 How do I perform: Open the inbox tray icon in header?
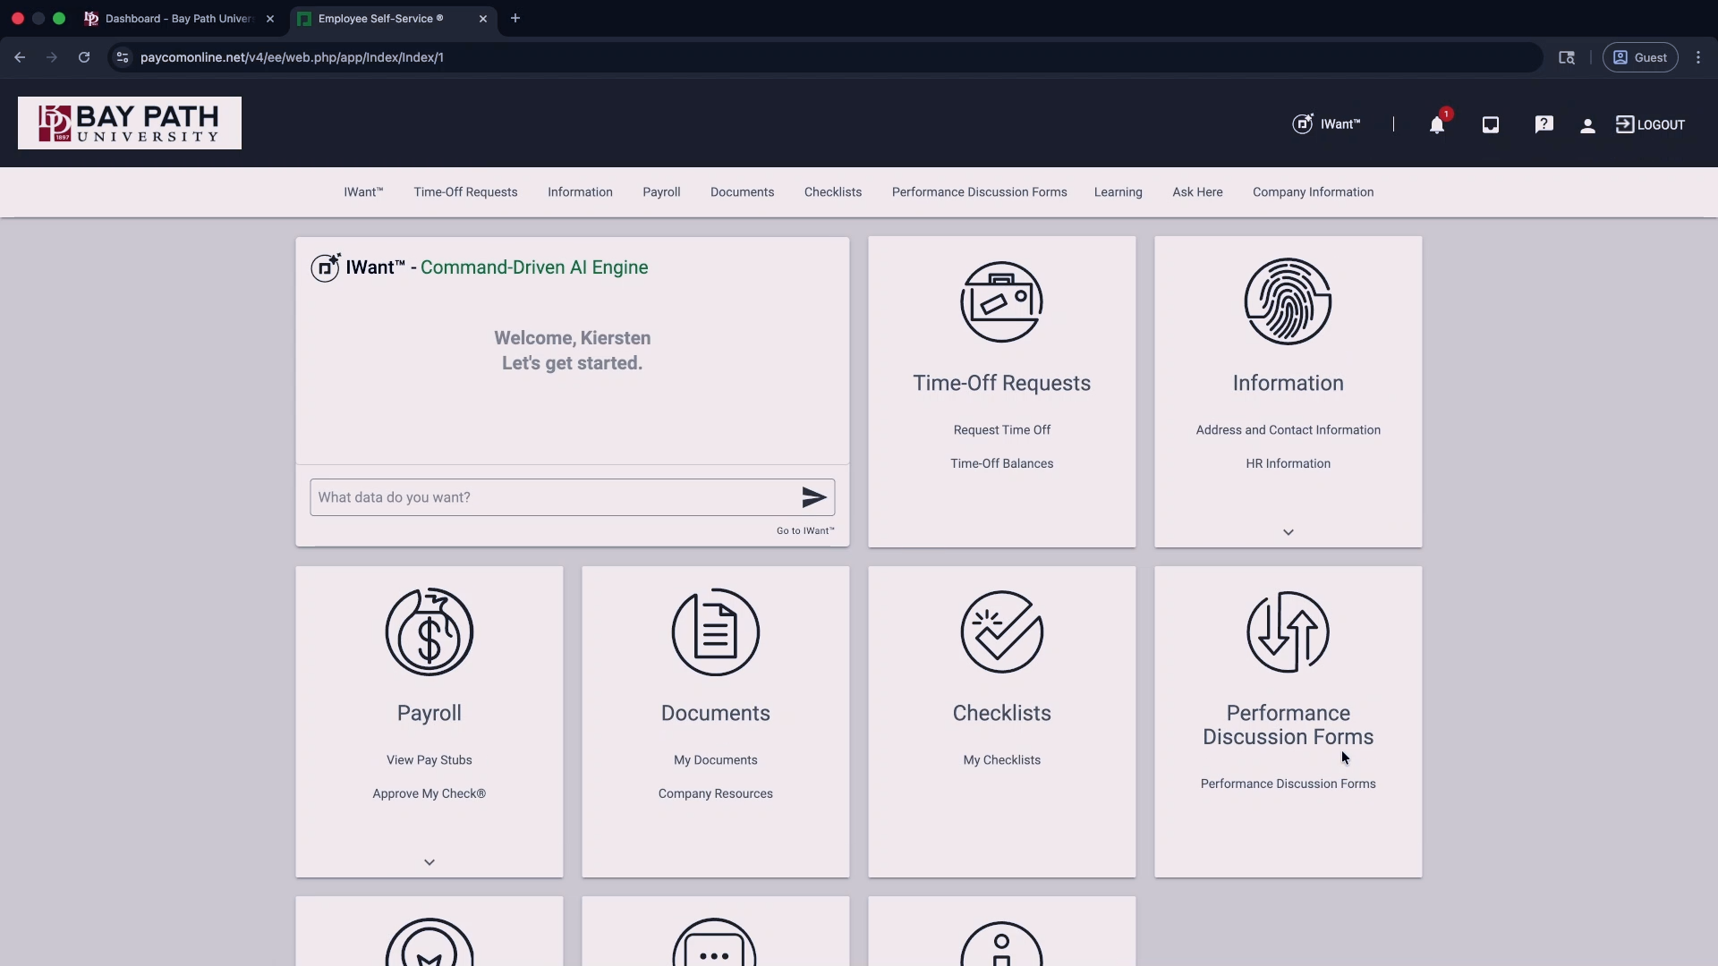click(1490, 125)
